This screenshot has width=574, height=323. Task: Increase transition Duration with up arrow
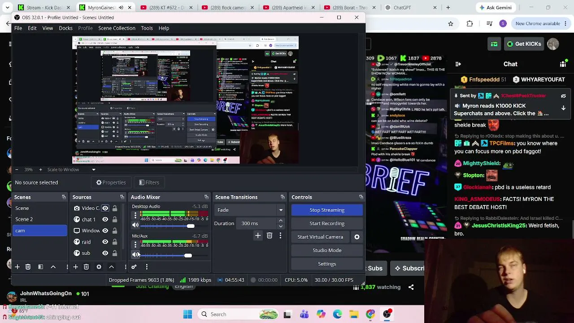pyautogui.click(x=281, y=221)
